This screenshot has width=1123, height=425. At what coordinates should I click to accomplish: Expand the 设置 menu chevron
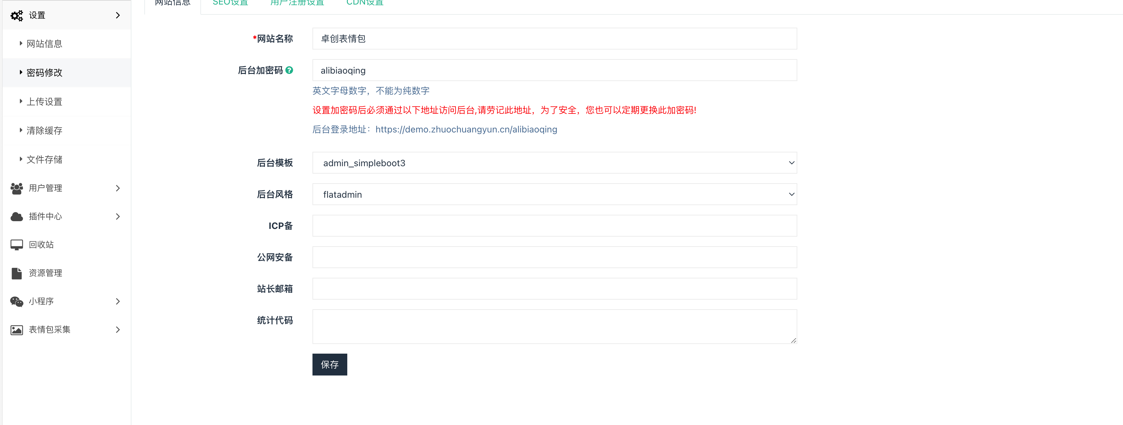[x=118, y=15]
